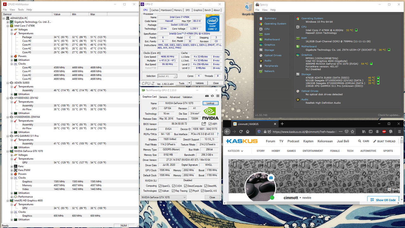Image resolution: width=405 pixels, height=228 pixels.
Task: Toggle the OpenCL checkbox
Action: [x=160, y=186]
